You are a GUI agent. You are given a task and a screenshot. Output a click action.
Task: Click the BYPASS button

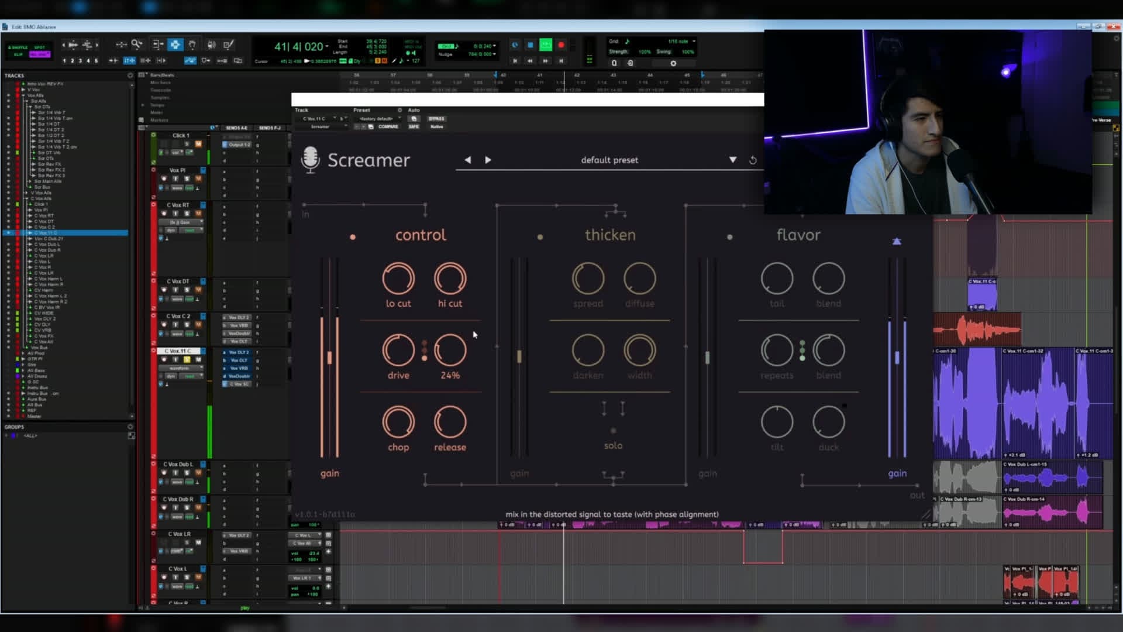point(436,119)
